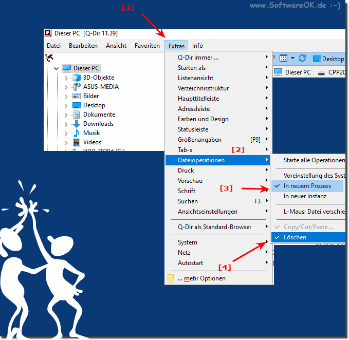Open the Bearbeiten menu
This screenshot has height=340, width=349.
coord(83,46)
